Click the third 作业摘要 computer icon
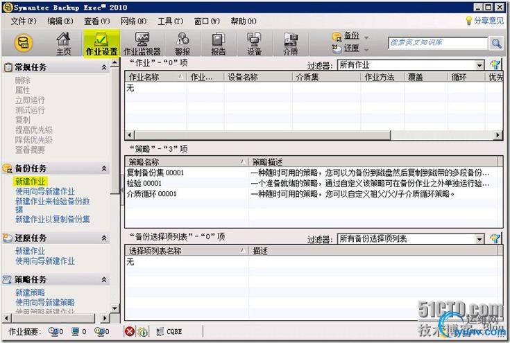This screenshot has height=343, width=510. click(x=99, y=331)
